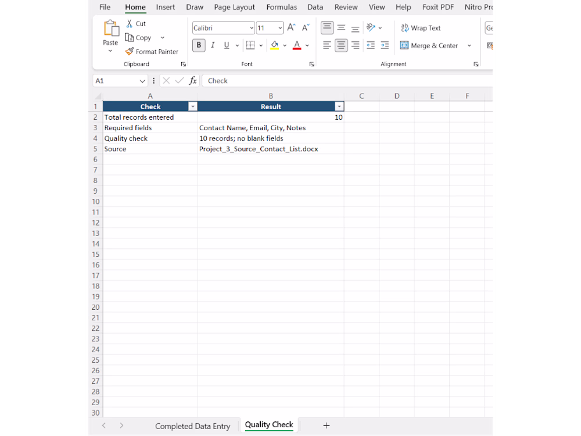Switch to Completed Data Entry sheet
This screenshot has width=581, height=436.
coord(193,426)
